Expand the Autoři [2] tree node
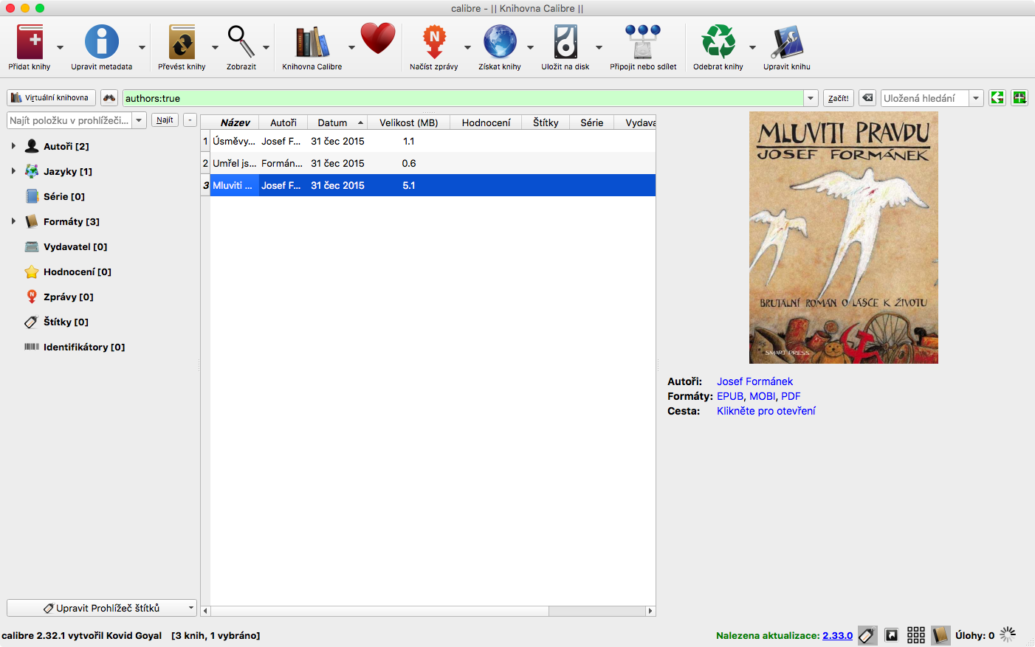The image size is (1035, 647). (13, 146)
